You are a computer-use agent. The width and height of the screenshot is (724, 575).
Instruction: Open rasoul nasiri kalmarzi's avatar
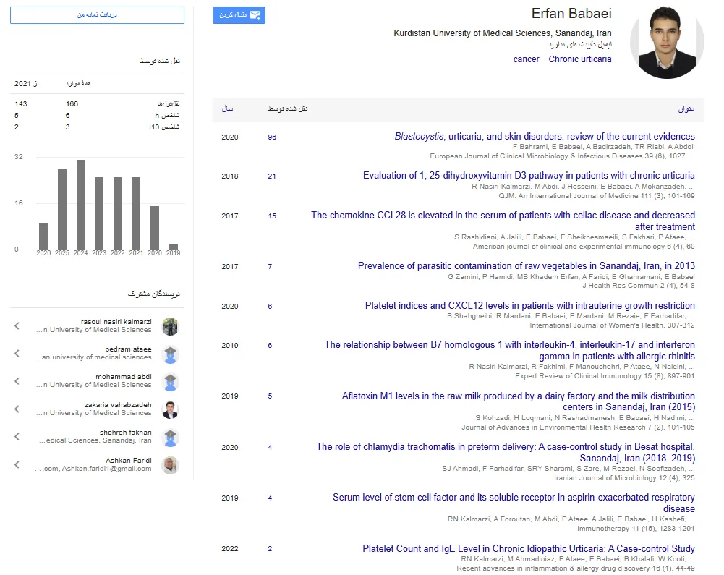[171, 326]
